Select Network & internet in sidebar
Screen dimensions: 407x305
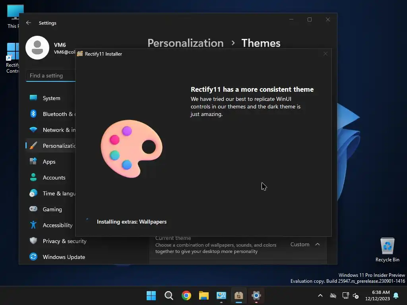[x=50, y=130]
